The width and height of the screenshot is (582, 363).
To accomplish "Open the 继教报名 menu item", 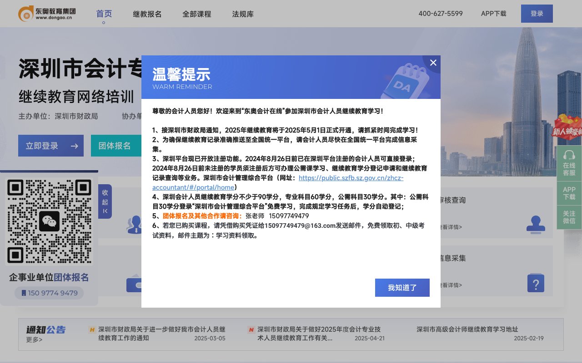I will (x=146, y=14).
